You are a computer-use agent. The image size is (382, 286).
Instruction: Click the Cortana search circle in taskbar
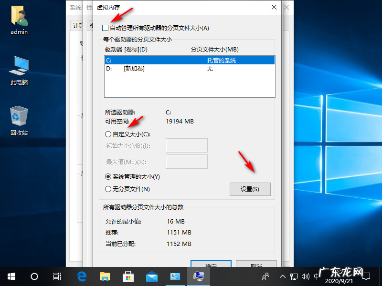point(34,276)
